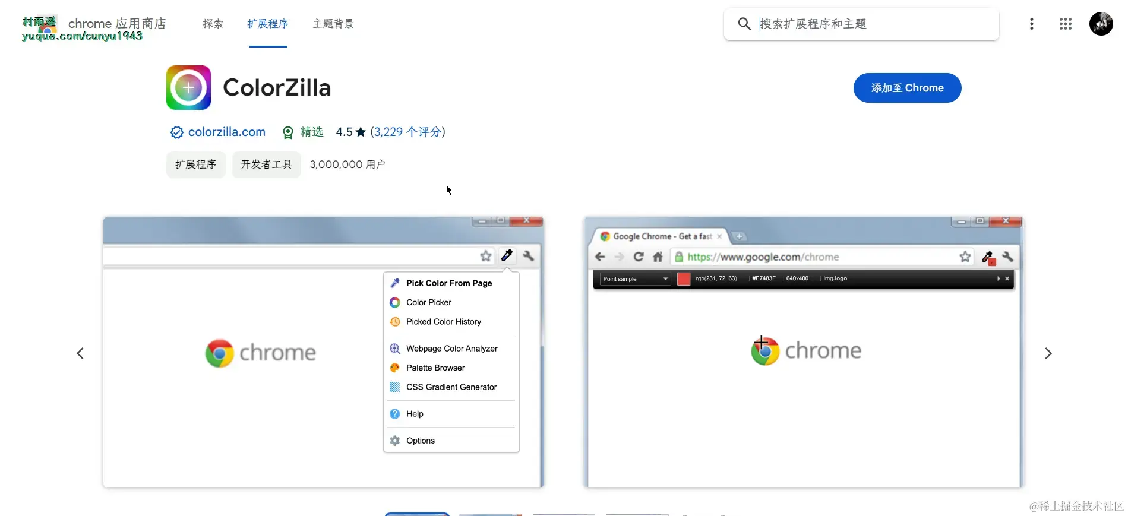The image size is (1128, 516).
Task: Open the account profile avatar
Action: [x=1101, y=24]
